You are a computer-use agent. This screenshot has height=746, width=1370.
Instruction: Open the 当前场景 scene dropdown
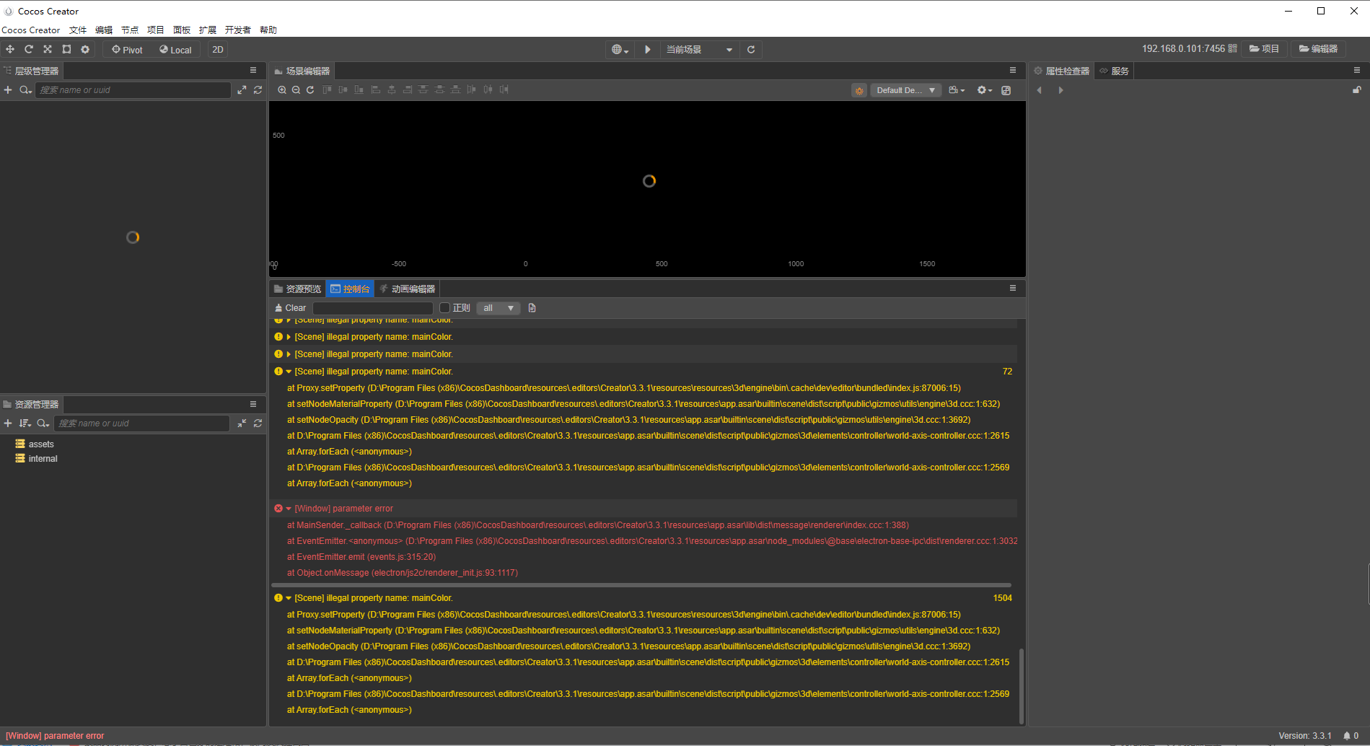699,50
